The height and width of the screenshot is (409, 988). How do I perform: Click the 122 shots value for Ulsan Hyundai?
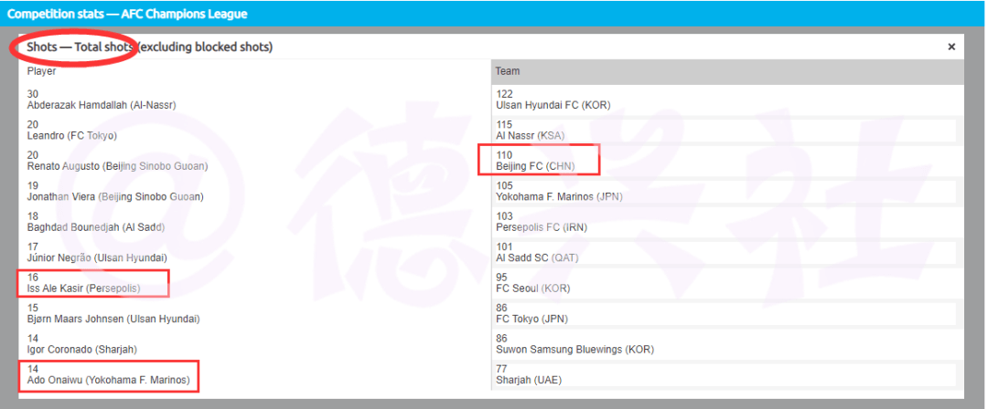pyautogui.click(x=505, y=94)
